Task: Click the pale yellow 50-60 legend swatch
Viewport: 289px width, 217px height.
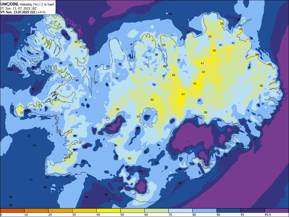Action: coord(132,211)
